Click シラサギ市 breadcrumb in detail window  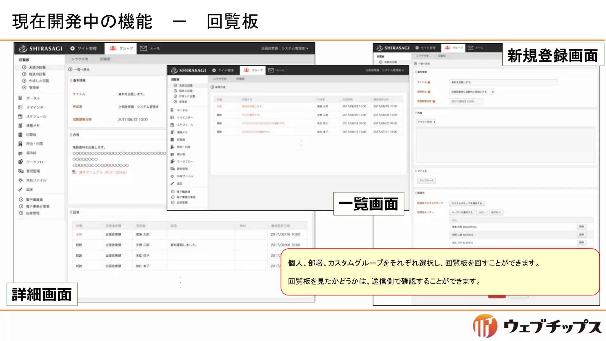point(80,59)
